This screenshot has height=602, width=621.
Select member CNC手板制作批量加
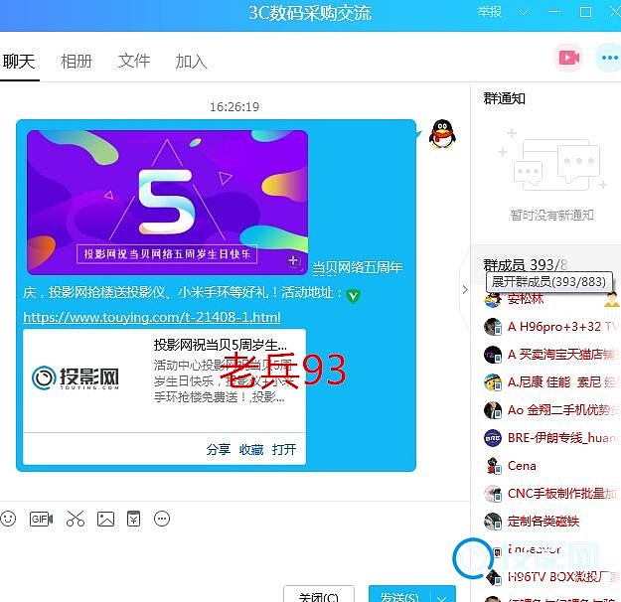562,494
